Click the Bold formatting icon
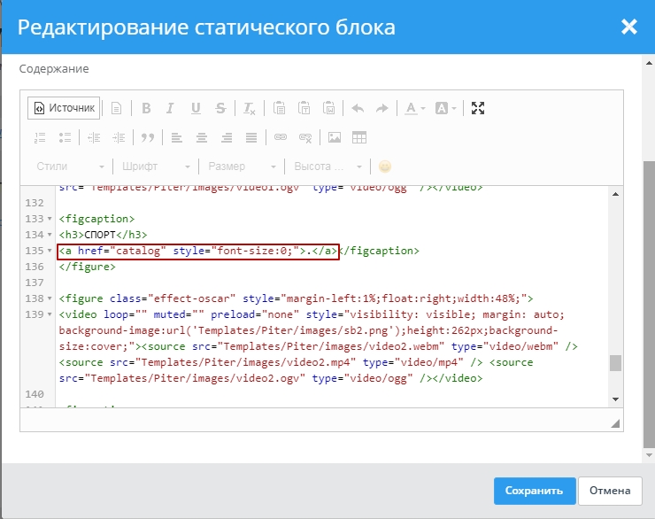Image resolution: width=655 pixels, height=519 pixels. point(146,108)
